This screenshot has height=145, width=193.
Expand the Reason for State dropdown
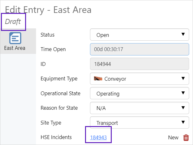click(139, 108)
